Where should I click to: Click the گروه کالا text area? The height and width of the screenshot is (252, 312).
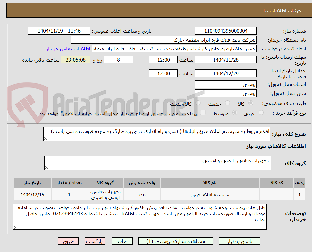click(x=158, y=163)
